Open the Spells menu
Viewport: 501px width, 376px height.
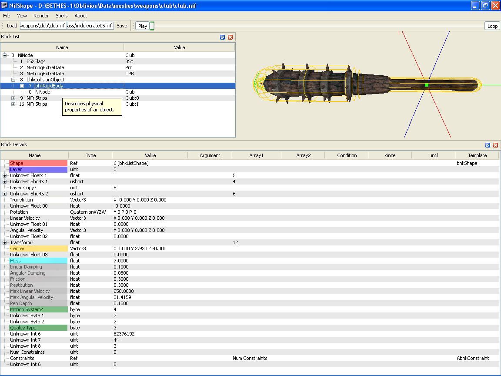61,16
